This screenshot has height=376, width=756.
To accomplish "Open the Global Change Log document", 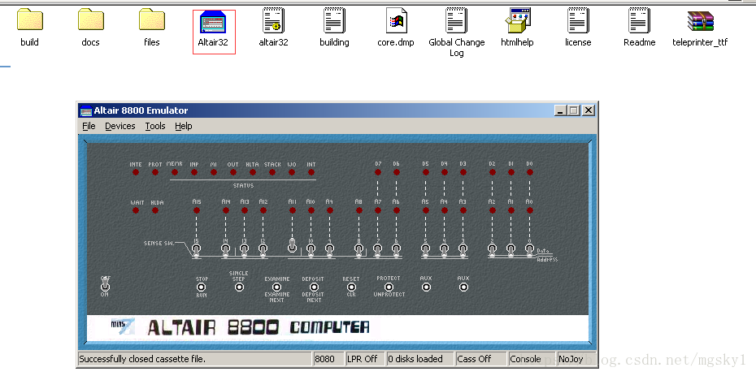I will (x=456, y=22).
